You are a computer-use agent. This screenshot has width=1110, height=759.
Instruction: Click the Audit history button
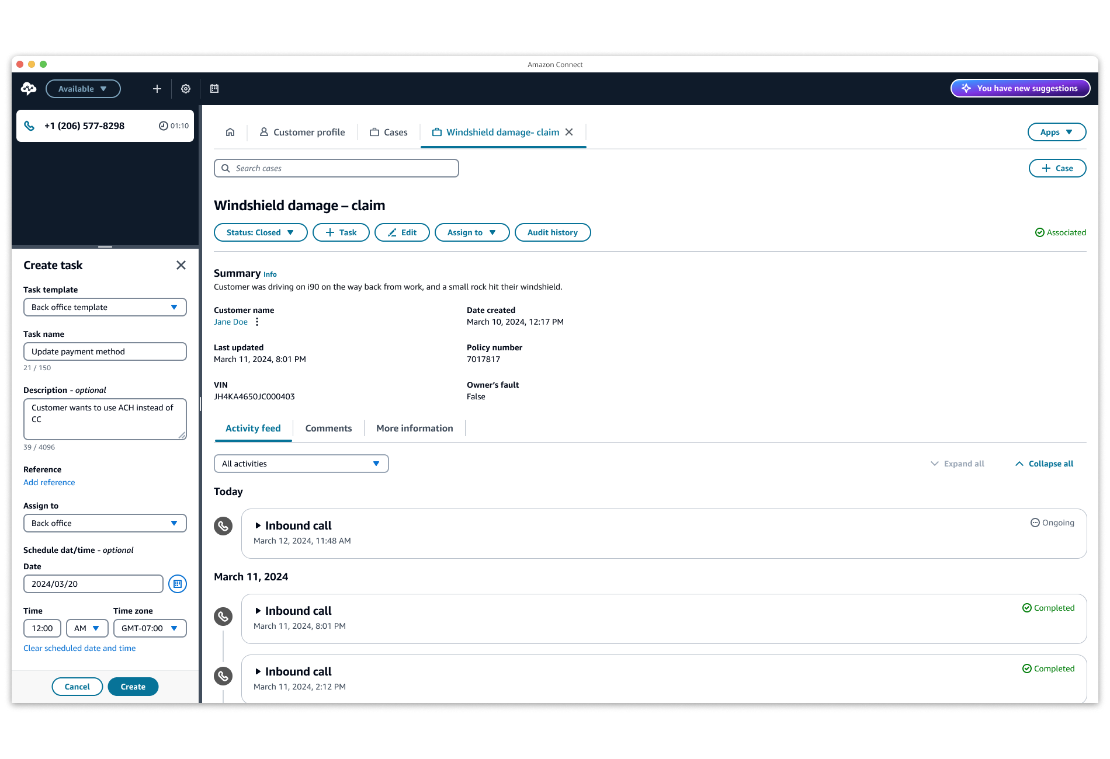552,232
